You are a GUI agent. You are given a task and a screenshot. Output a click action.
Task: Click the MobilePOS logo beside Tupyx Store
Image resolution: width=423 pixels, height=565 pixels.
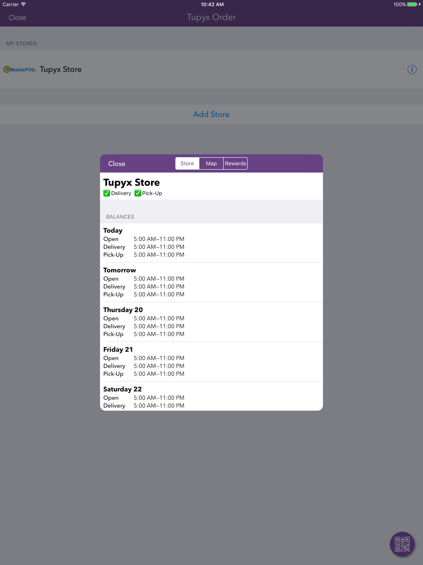point(20,69)
